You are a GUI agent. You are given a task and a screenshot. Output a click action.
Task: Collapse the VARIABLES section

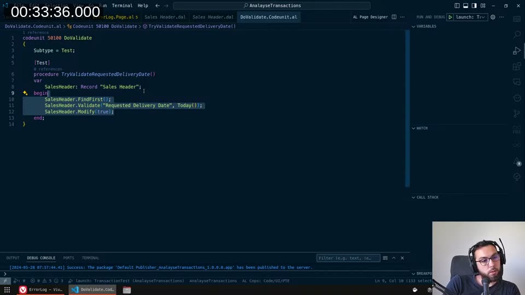point(426,26)
